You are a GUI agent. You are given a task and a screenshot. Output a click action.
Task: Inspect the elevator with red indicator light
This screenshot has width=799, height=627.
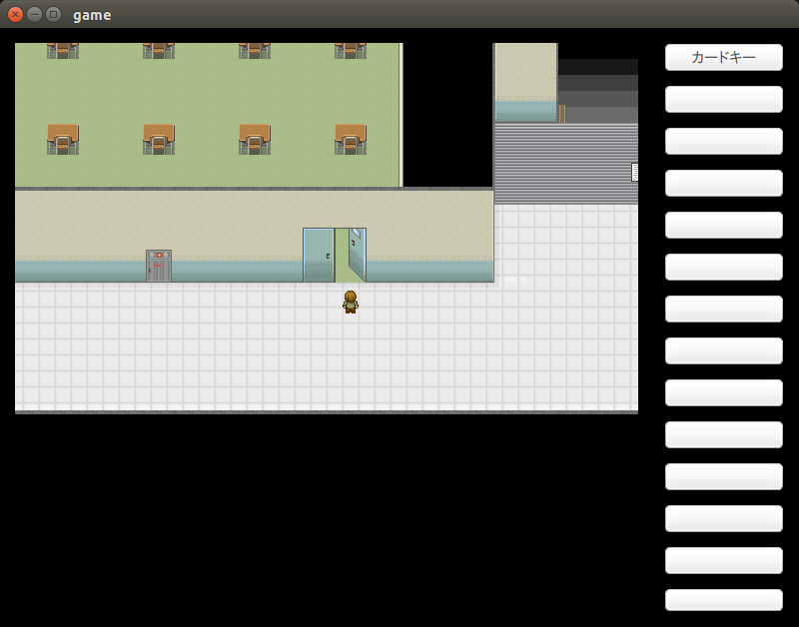click(159, 266)
